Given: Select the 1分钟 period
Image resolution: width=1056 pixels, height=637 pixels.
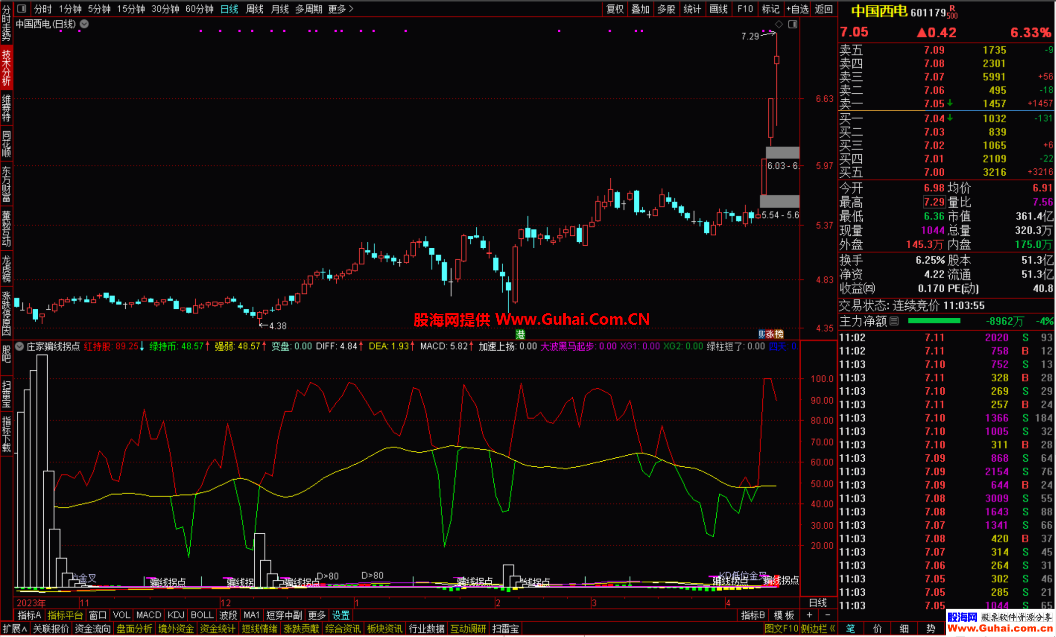Looking at the screenshot, I should 70,9.
